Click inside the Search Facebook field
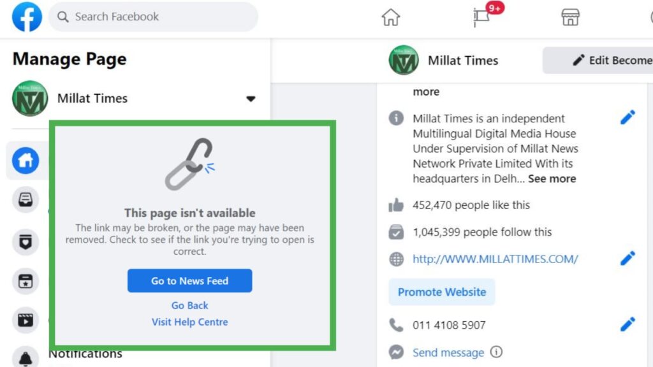The image size is (653, 367). (153, 17)
